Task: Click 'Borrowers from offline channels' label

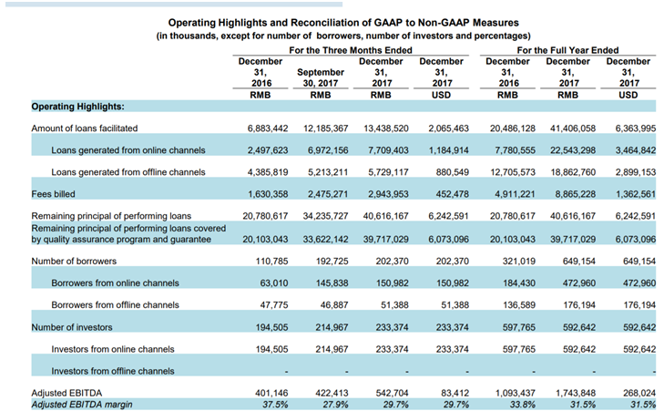Action: pos(115,305)
